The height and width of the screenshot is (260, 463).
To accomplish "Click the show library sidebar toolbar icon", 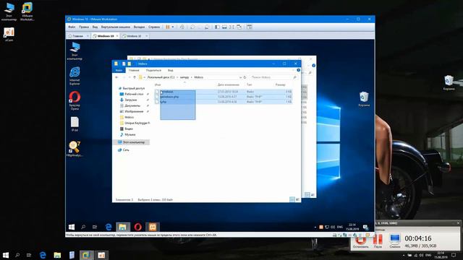I will tap(217, 27).
